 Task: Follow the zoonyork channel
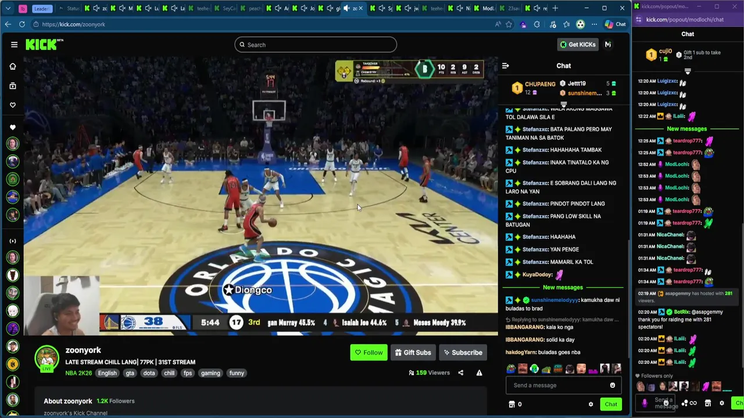pyautogui.click(x=369, y=352)
